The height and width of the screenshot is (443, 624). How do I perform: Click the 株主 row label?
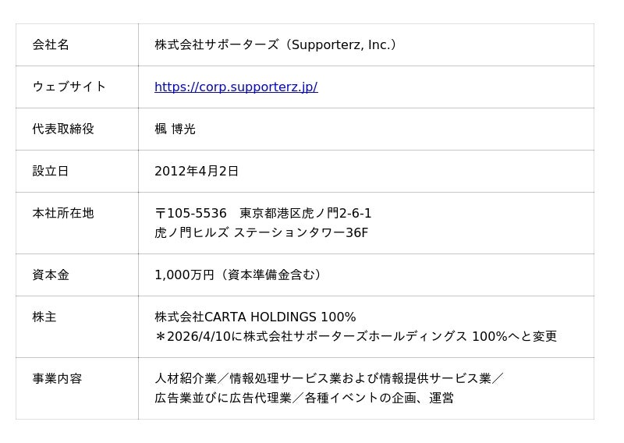(44, 317)
